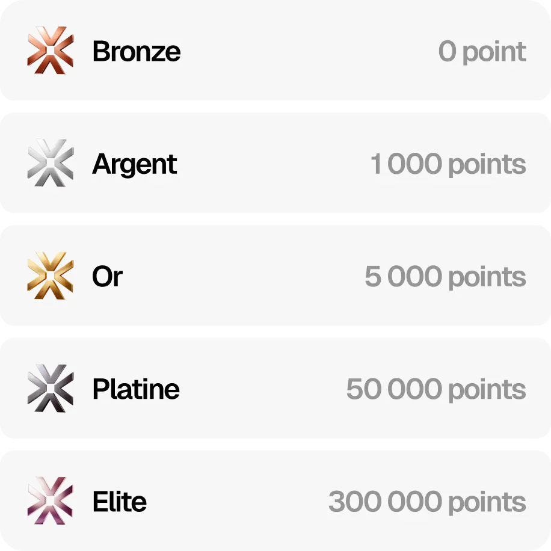Image resolution: width=551 pixels, height=551 pixels.
Task: Select the Bronze tier label
Action: click(x=137, y=51)
